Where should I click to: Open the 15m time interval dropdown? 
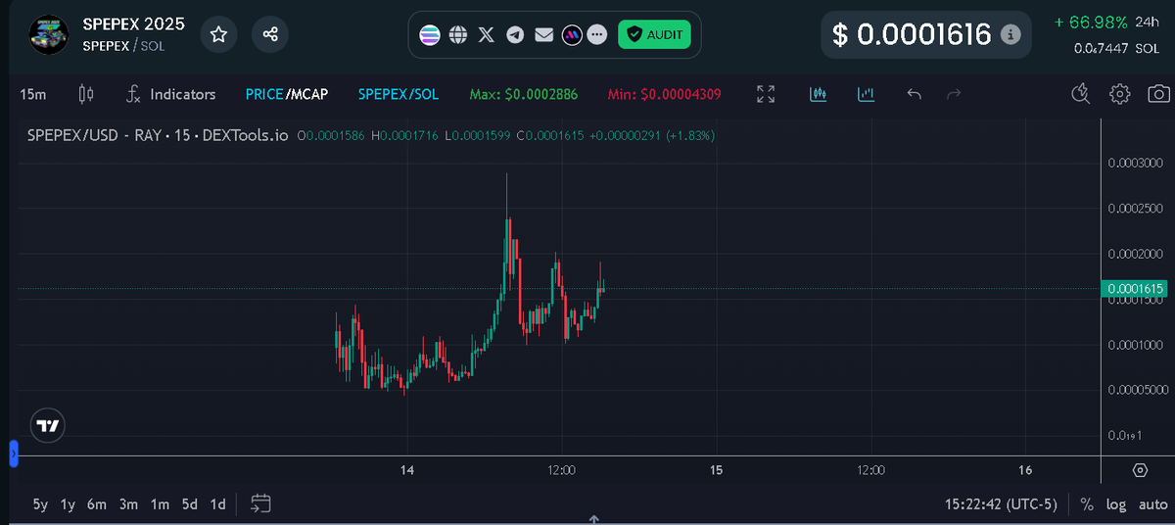32,94
